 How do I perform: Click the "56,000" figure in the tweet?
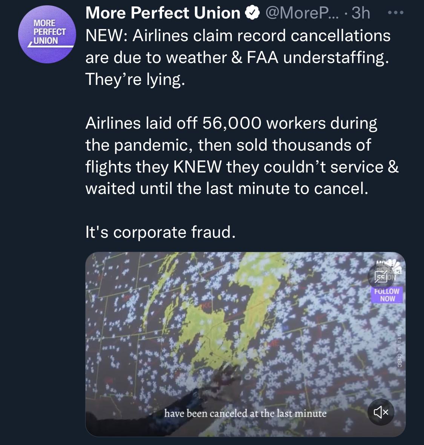click(231, 123)
